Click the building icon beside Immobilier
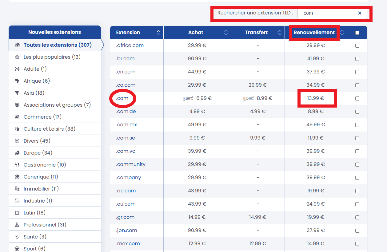The height and width of the screenshot is (252, 387). tap(17, 189)
